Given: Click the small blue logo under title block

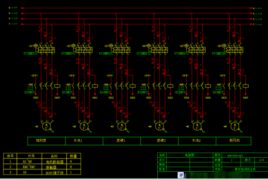Looking at the screenshot, I should click(180, 175).
